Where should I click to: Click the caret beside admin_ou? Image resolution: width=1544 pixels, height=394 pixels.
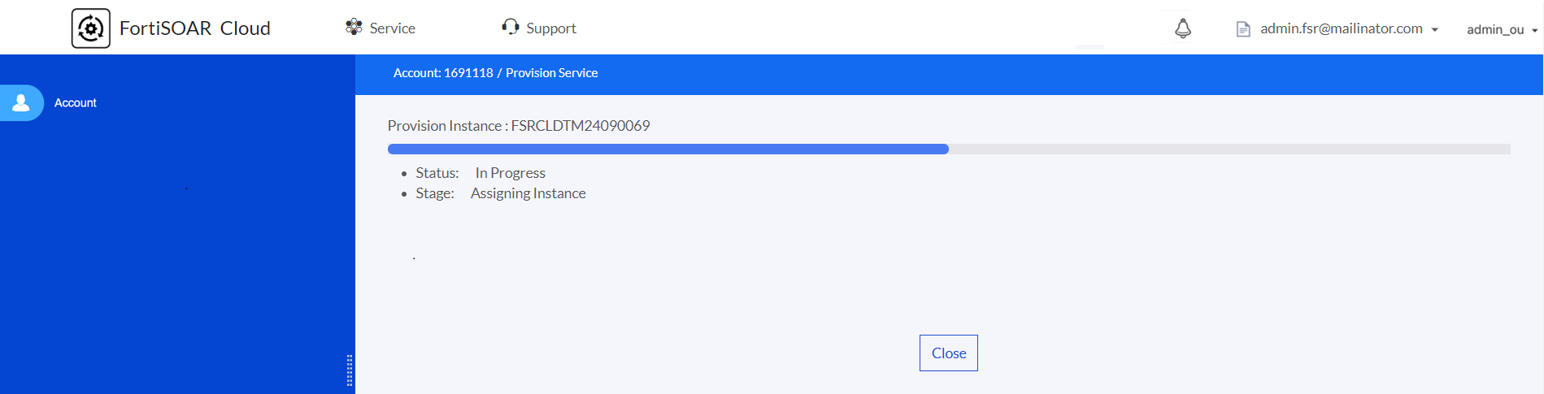[1534, 31]
